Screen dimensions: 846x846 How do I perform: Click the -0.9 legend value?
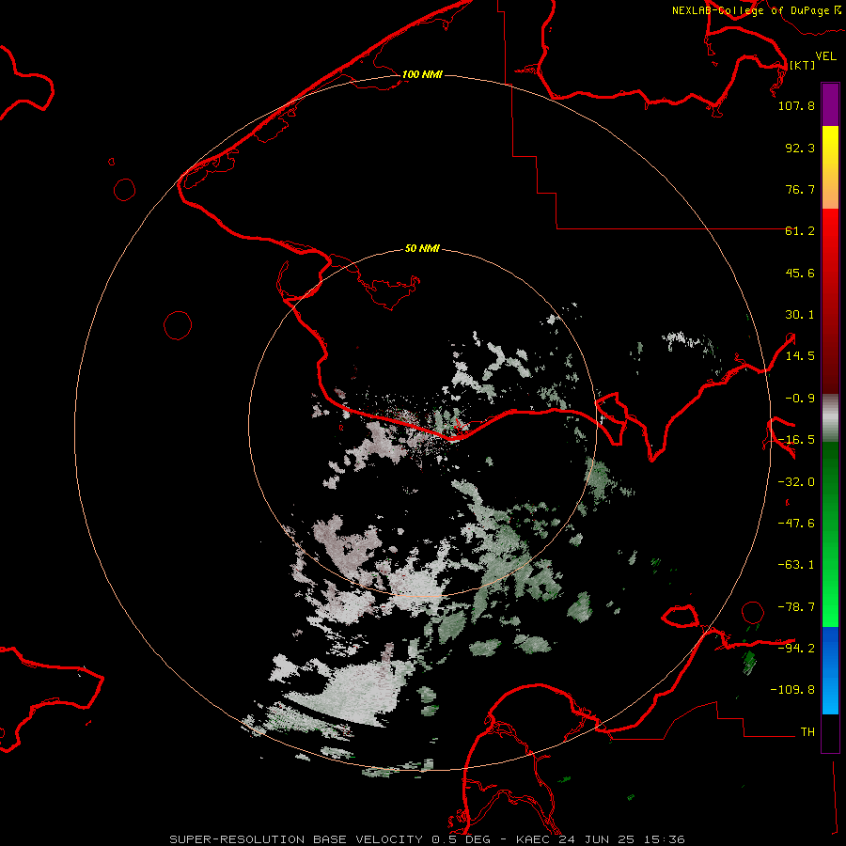click(800, 399)
